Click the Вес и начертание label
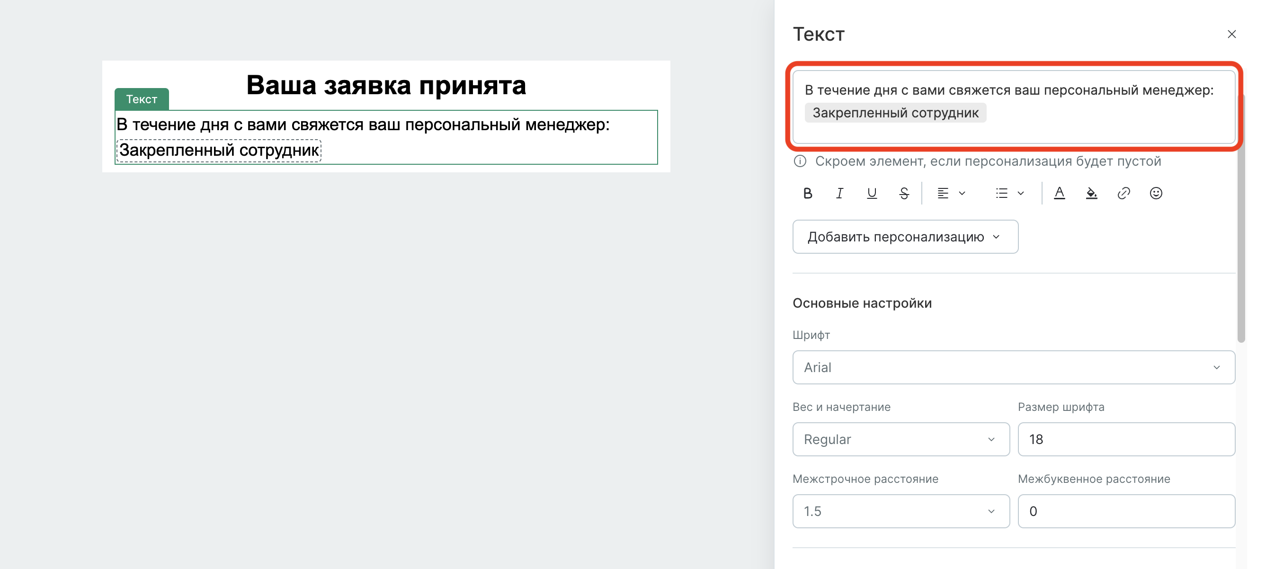This screenshot has height=569, width=1266. click(841, 407)
